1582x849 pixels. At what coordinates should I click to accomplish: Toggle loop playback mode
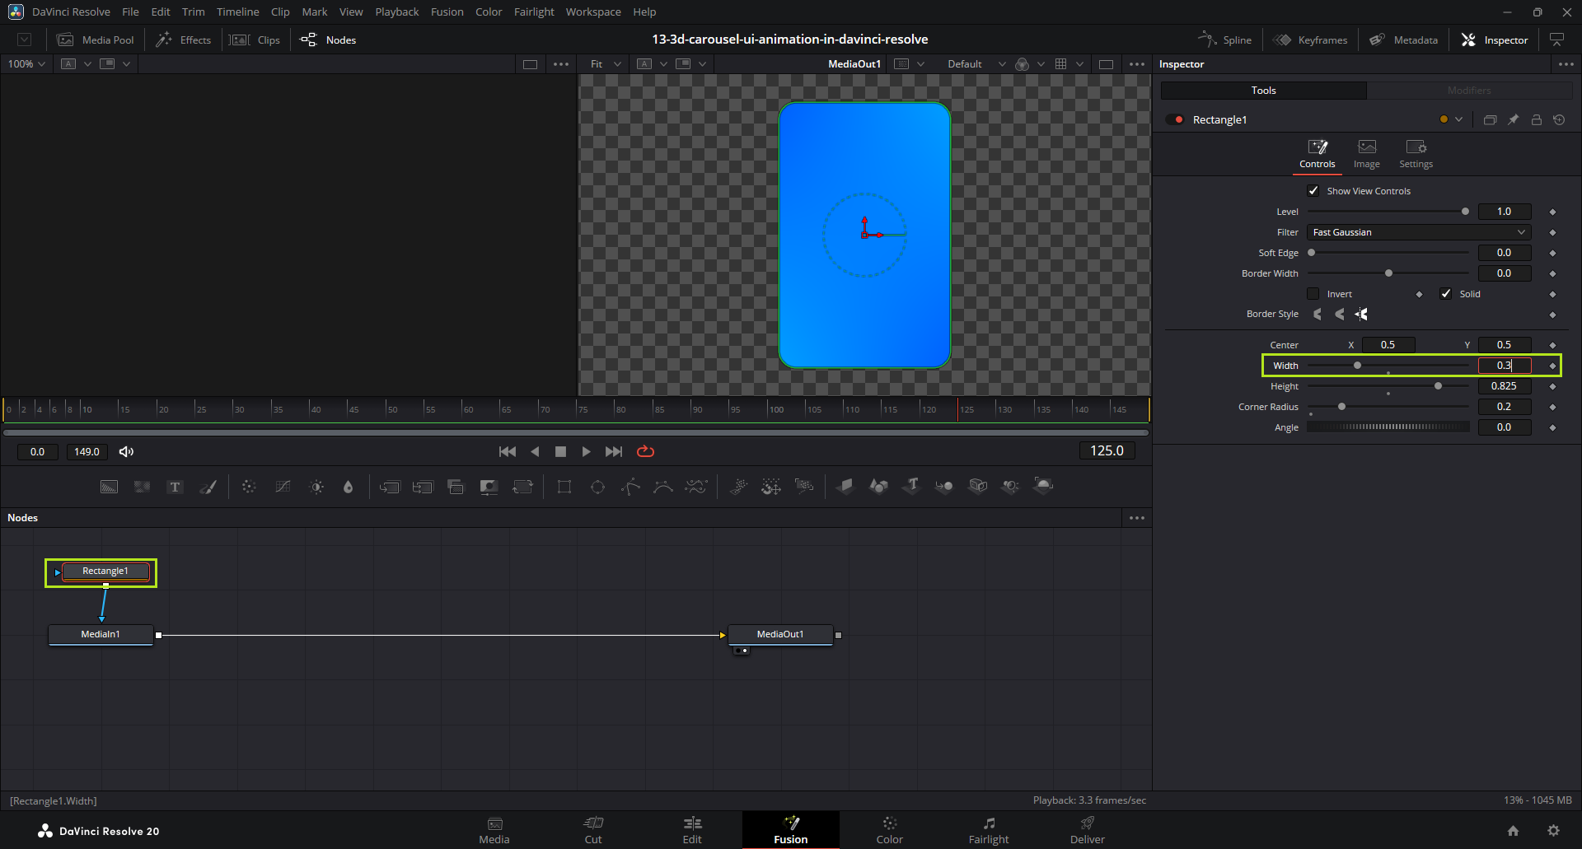645,451
